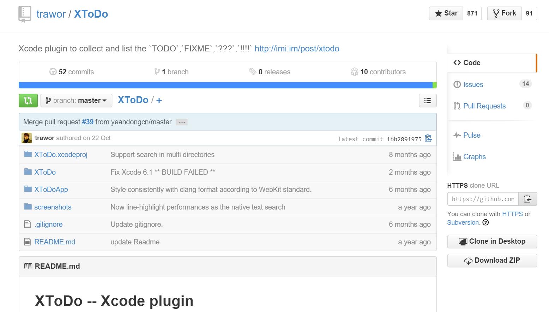
Task: Click the list view icon button
Action: coord(427,101)
